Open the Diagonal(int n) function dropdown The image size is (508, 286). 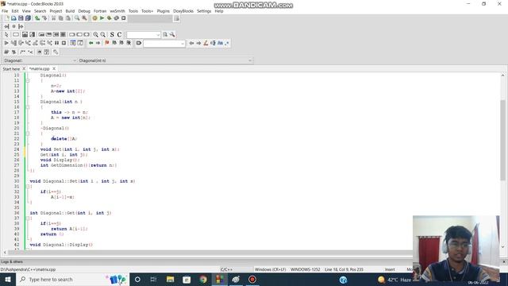click(x=165, y=60)
